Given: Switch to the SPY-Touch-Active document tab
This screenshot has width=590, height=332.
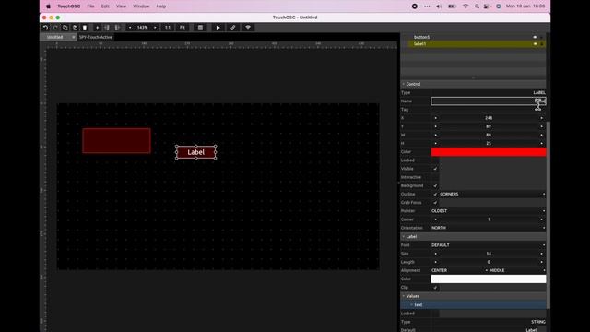Looking at the screenshot, I should point(96,37).
